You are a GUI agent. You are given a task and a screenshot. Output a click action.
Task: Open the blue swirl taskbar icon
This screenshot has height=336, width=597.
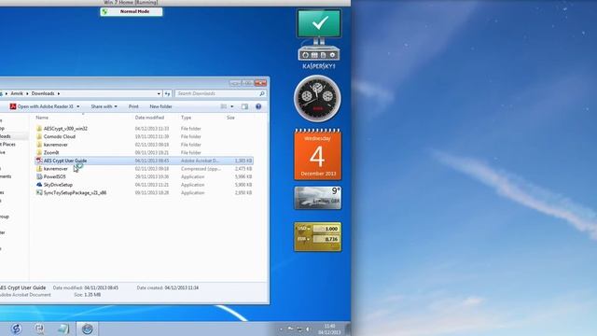(16, 329)
